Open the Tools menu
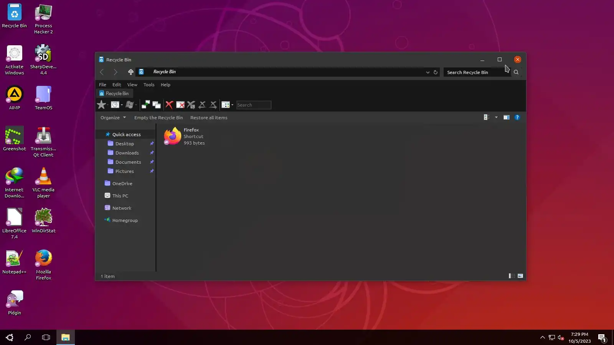 tap(149, 85)
